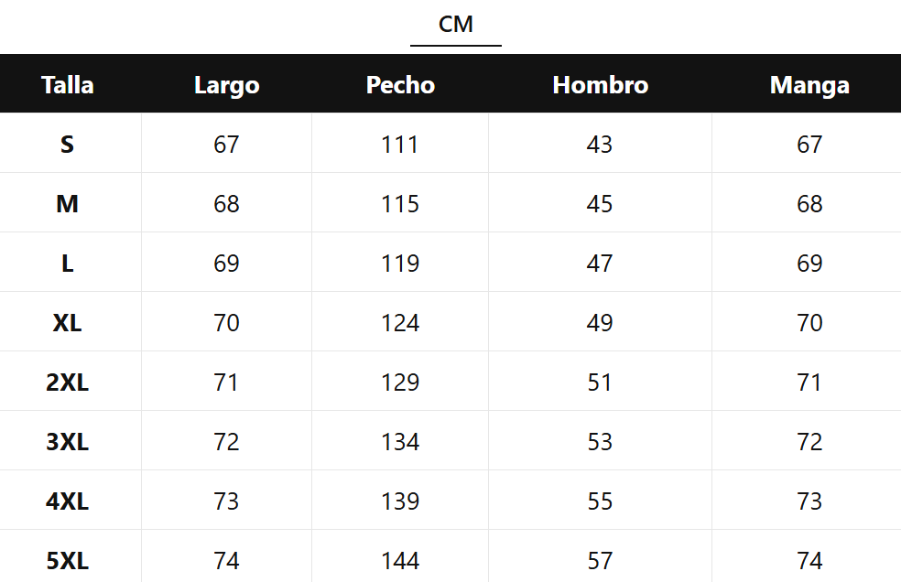This screenshot has width=901, height=582.
Task: Click Hombro value 51 for size 2XL
Action: click(600, 383)
